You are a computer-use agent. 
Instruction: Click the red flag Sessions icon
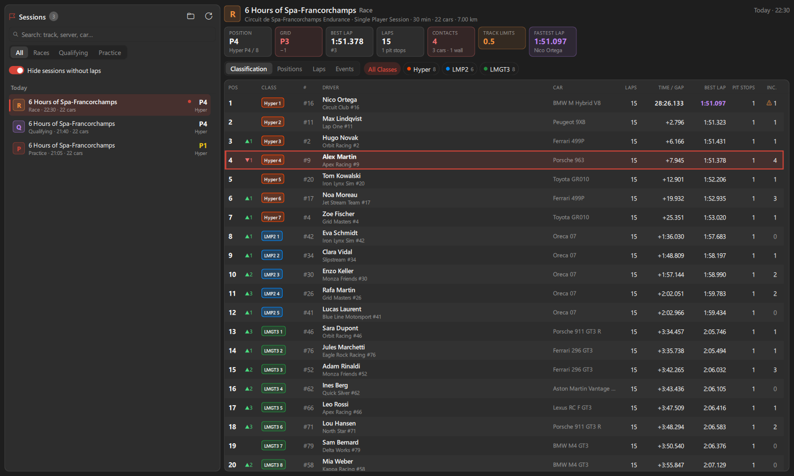point(12,17)
